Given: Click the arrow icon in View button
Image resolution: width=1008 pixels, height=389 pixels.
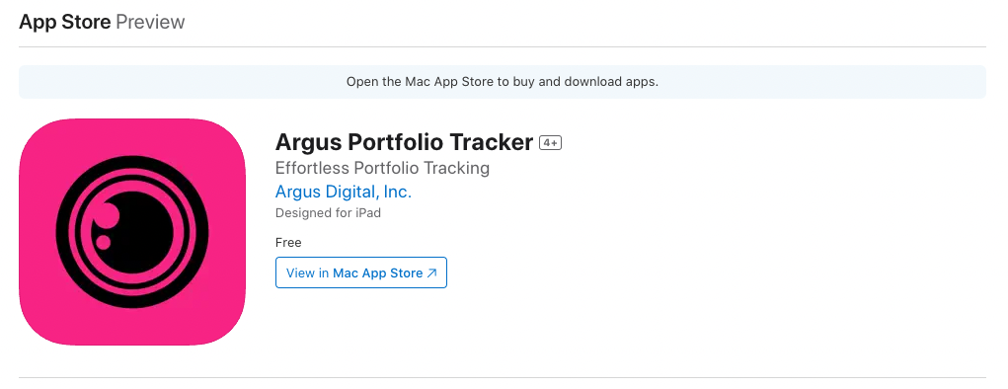Looking at the screenshot, I should [432, 273].
